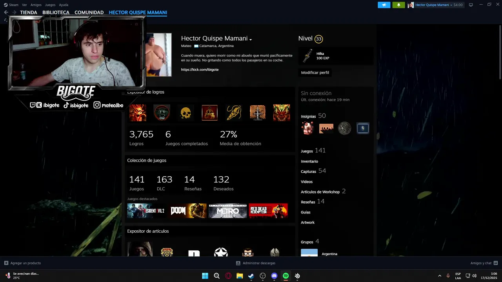The height and width of the screenshot is (282, 502).
Task: Open the Inventario link
Action: pos(309,161)
